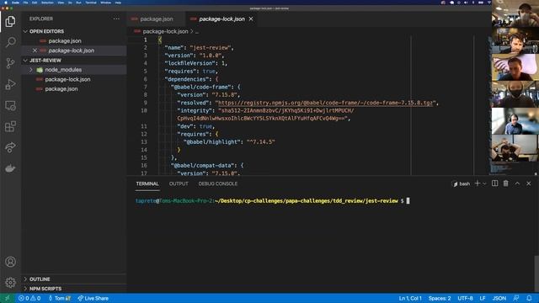
Task: Click Ln 1, Col 1 in status bar
Action: (410, 298)
